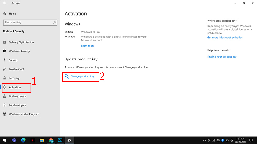Open the notification action center
Screen dimensions: 257x144
click(251, 140)
